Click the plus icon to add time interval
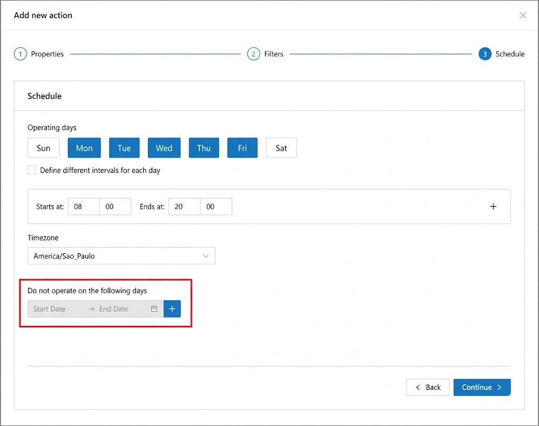 (493, 207)
